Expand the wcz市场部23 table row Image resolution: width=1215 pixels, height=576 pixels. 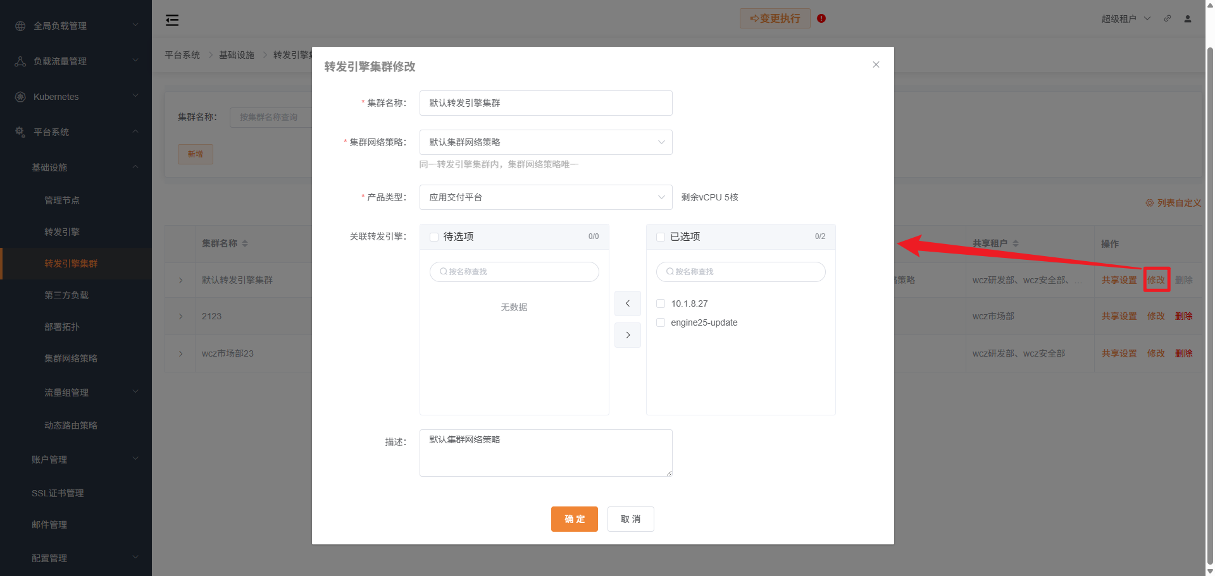180,353
